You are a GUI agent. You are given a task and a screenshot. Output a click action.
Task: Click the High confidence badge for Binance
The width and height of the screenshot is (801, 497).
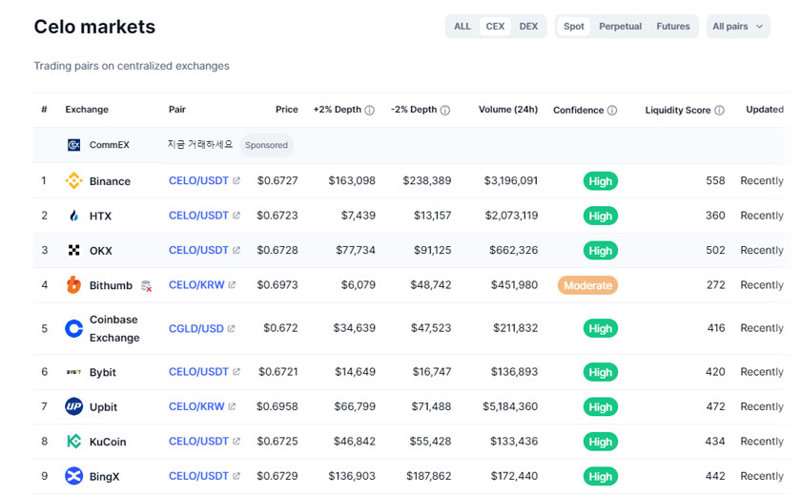coord(600,181)
